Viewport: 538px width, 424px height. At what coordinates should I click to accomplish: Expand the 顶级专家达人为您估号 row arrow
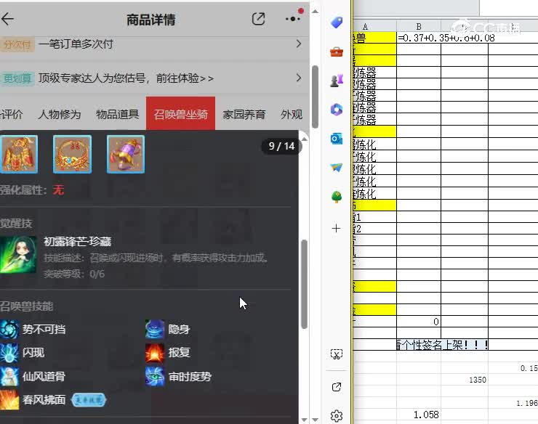click(299, 78)
